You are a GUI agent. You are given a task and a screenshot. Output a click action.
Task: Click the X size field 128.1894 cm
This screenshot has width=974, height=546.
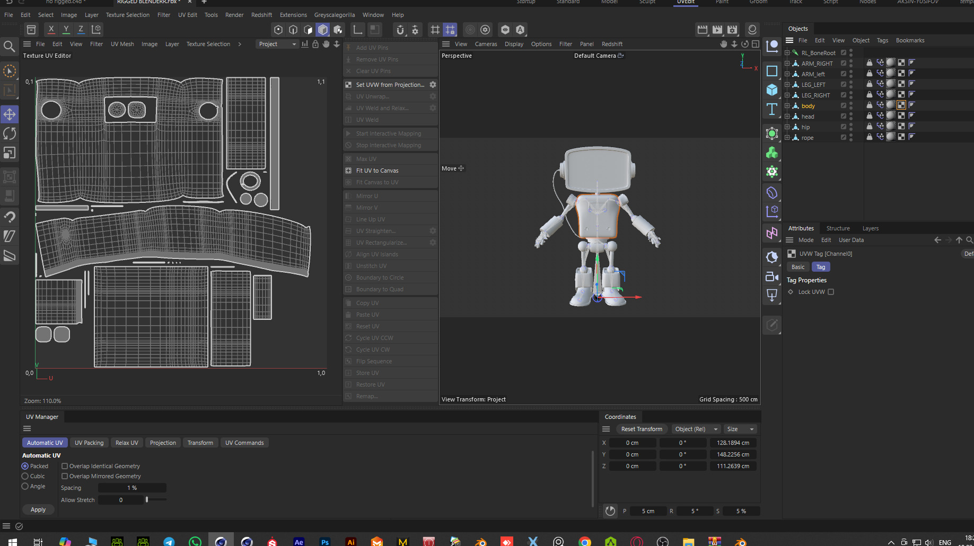coord(733,443)
